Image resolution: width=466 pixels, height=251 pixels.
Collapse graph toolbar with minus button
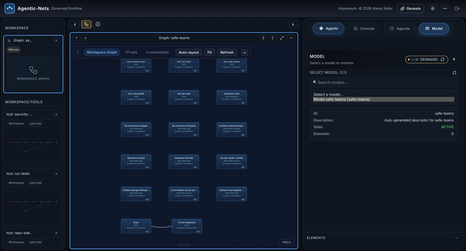(x=245, y=53)
